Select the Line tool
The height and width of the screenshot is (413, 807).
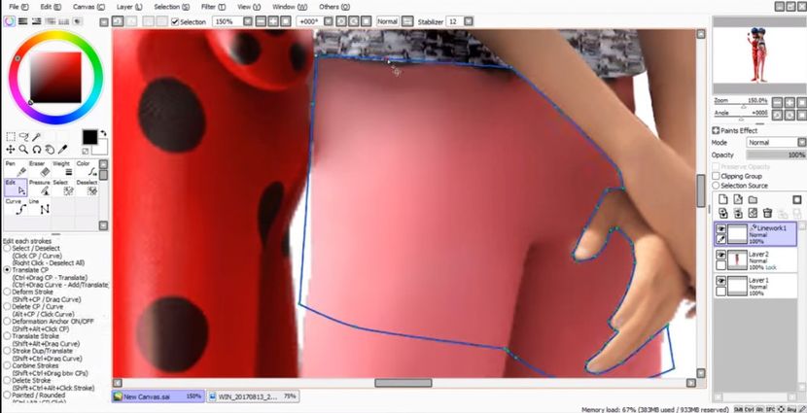point(39,207)
